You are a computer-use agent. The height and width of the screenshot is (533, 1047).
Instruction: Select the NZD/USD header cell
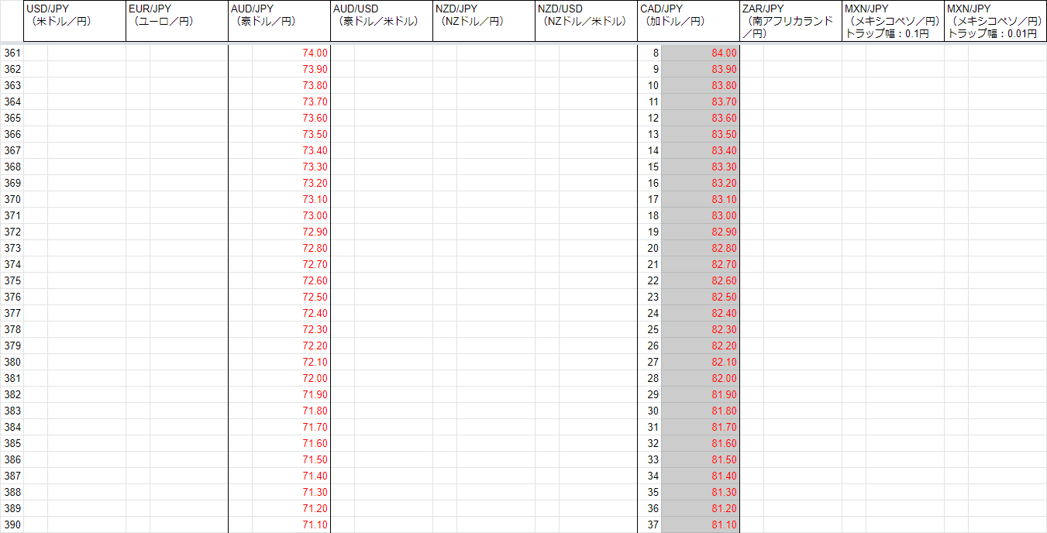point(586,21)
